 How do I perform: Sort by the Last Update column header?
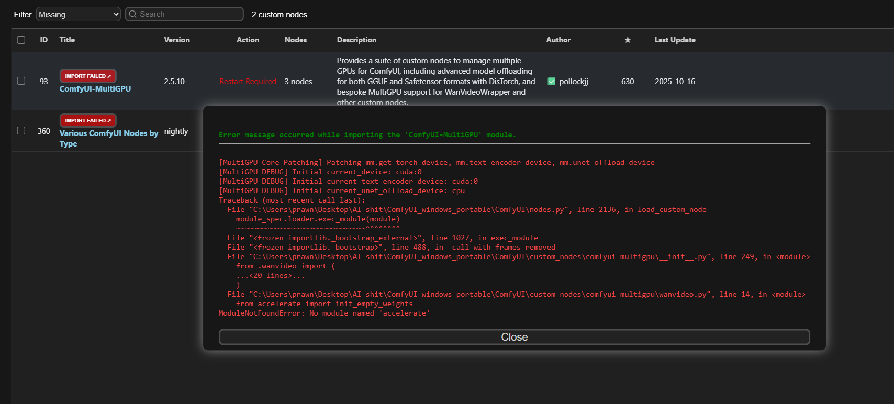pyautogui.click(x=675, y=40)
